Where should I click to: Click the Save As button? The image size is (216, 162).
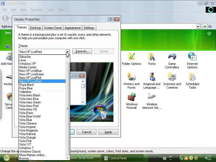(82, 51)
